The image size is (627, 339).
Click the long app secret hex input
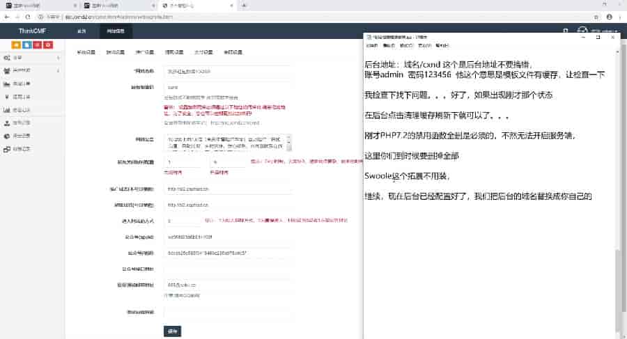point(228,253)
